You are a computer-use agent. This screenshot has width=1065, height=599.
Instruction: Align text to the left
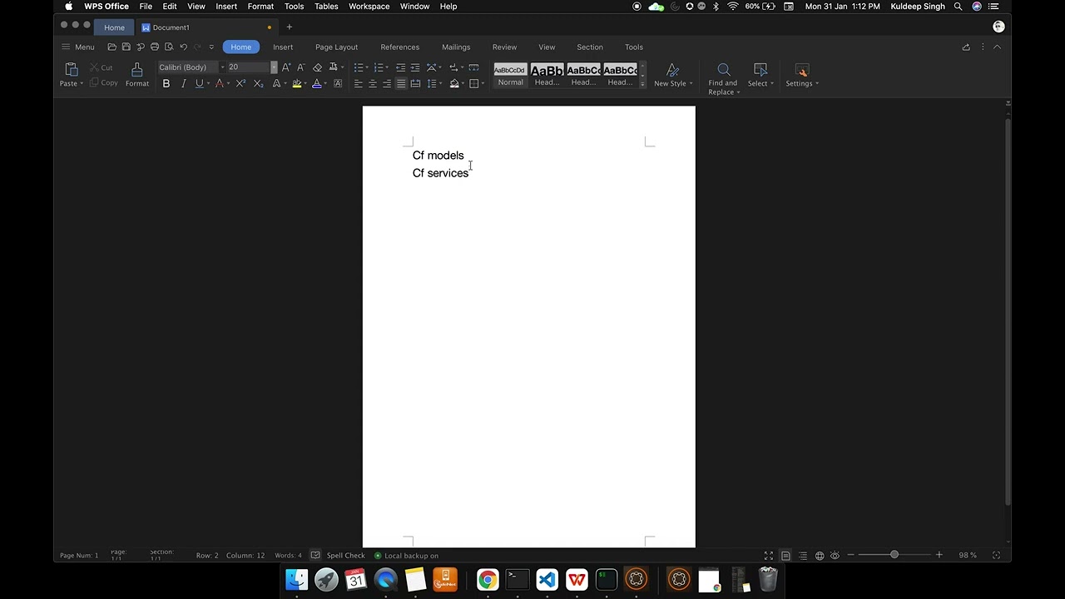pos(358,83)
